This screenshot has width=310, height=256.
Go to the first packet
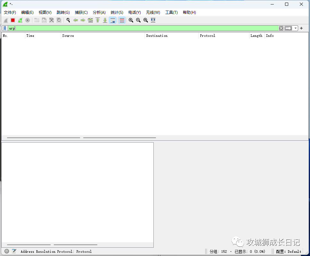tap(98, 20)
